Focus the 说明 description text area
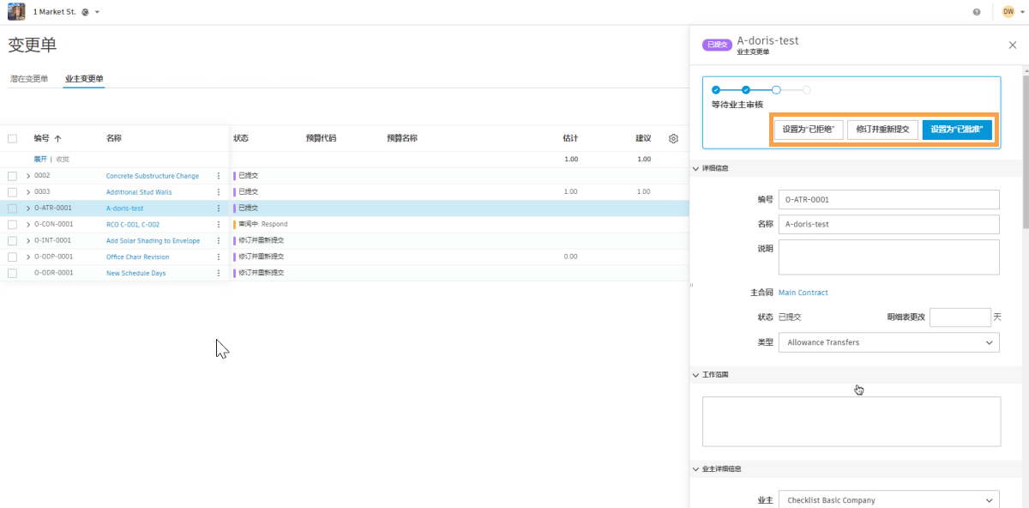Viewport: 1029px width, 508px height. pos(889,257)
